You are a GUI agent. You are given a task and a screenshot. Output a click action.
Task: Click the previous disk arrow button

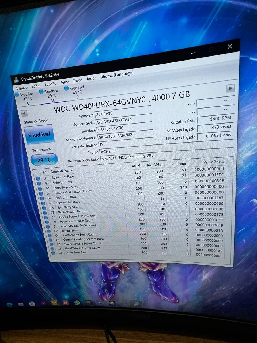click(24, 113)
